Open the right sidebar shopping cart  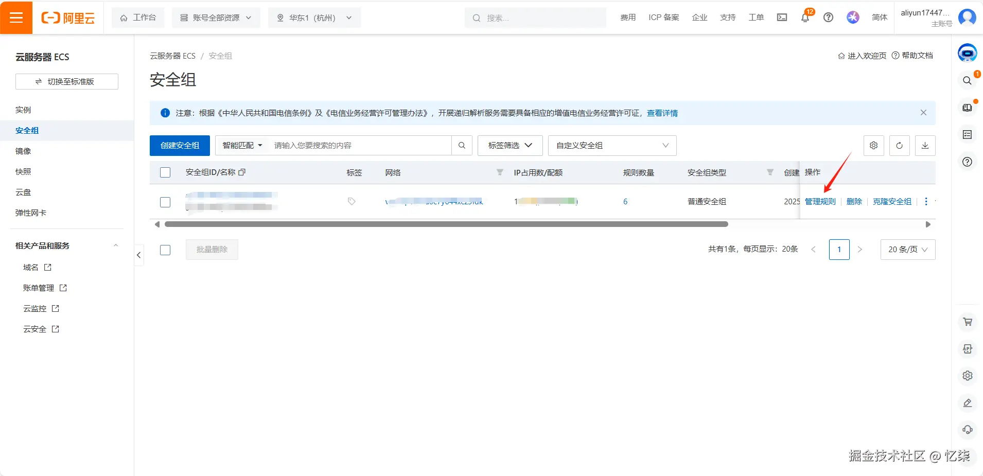coord(968,322)
